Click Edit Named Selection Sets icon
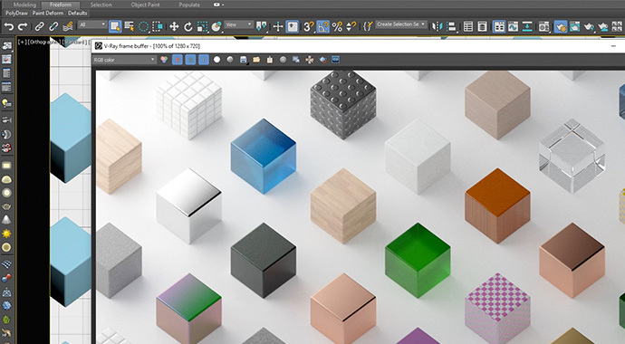Screen dimensions: 625x344 click(368, 26)
